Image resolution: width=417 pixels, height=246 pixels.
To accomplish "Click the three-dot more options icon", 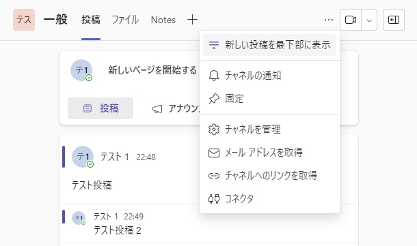I will [x=329, y=20].
